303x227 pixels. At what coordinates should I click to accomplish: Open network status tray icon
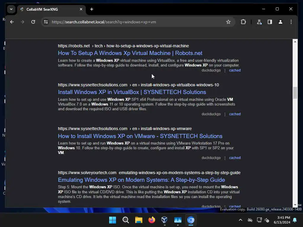259,220
